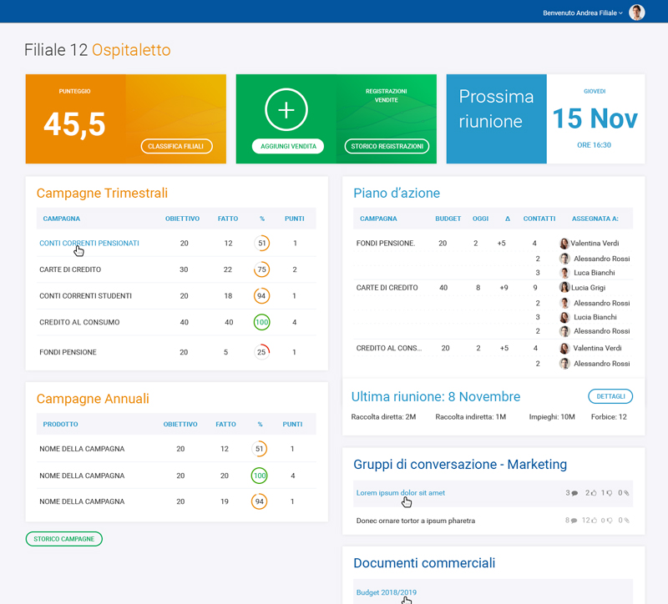Click Forbice: 12 value
Screen dimensions: 668x604
pos(609,417)
